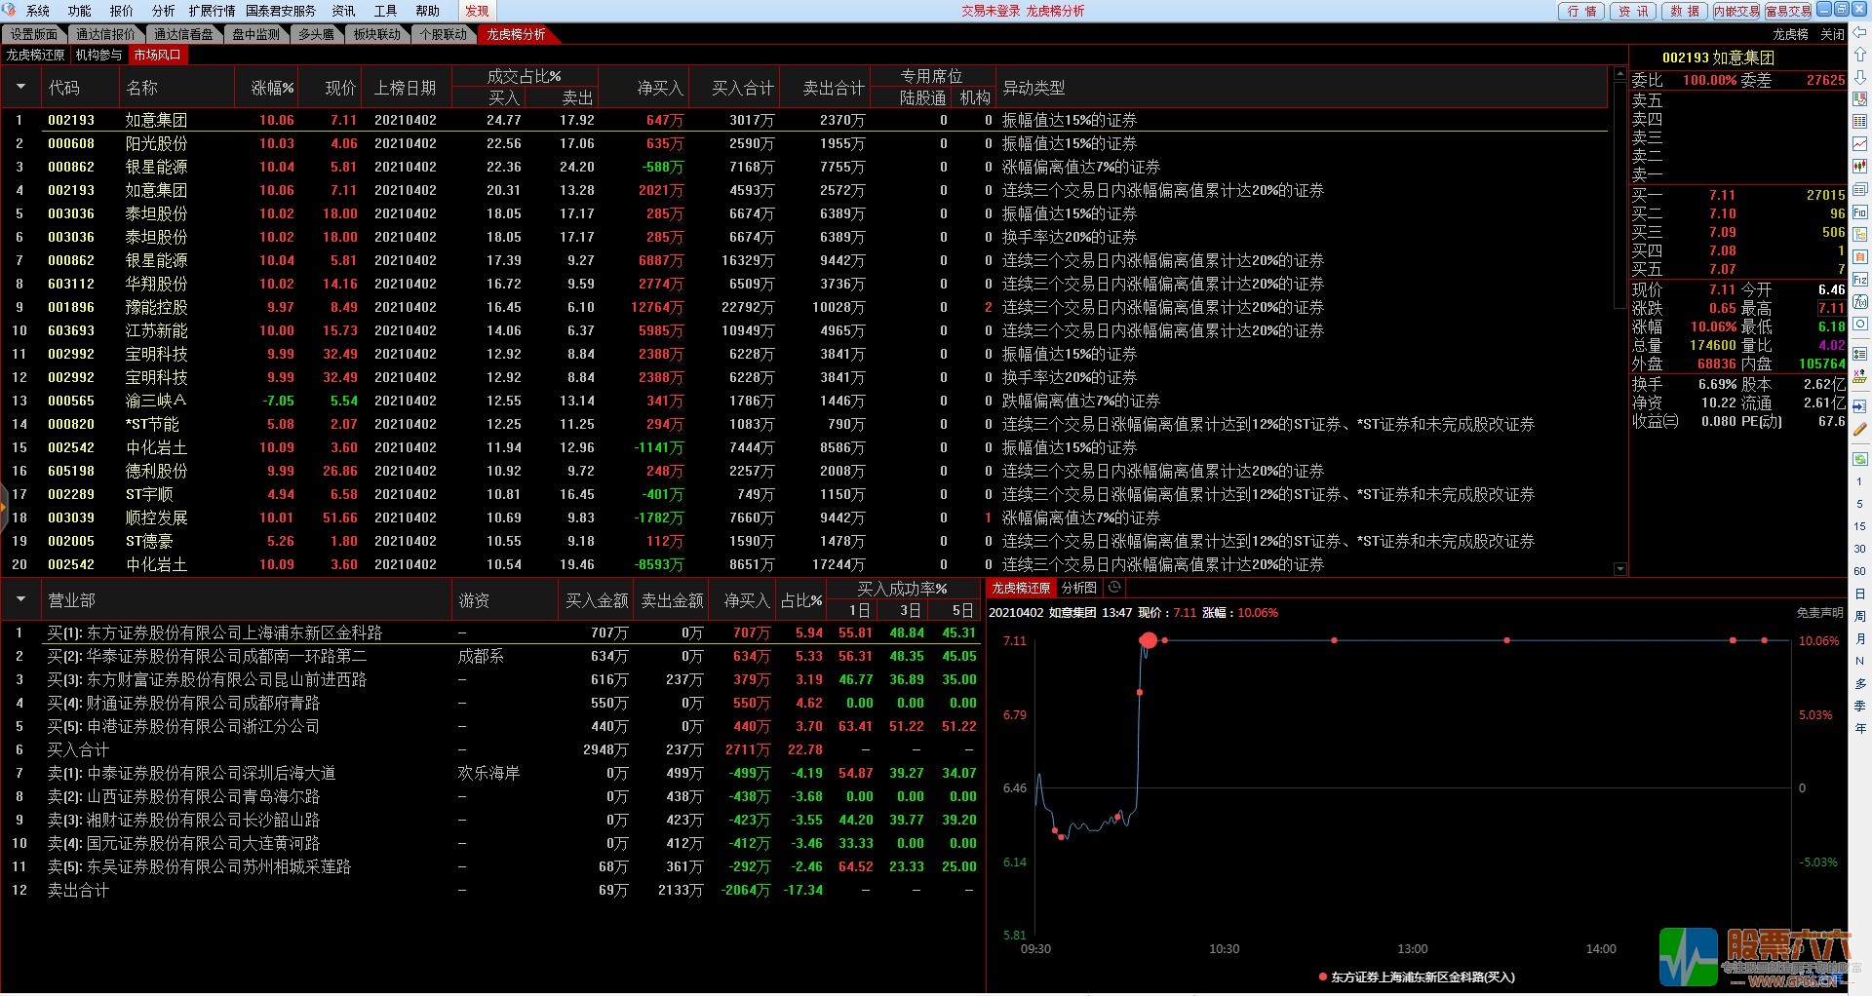This screenshot has width=1872, height=996.
Task: Click the large red marker on price chart
Action: (1148, 640)
